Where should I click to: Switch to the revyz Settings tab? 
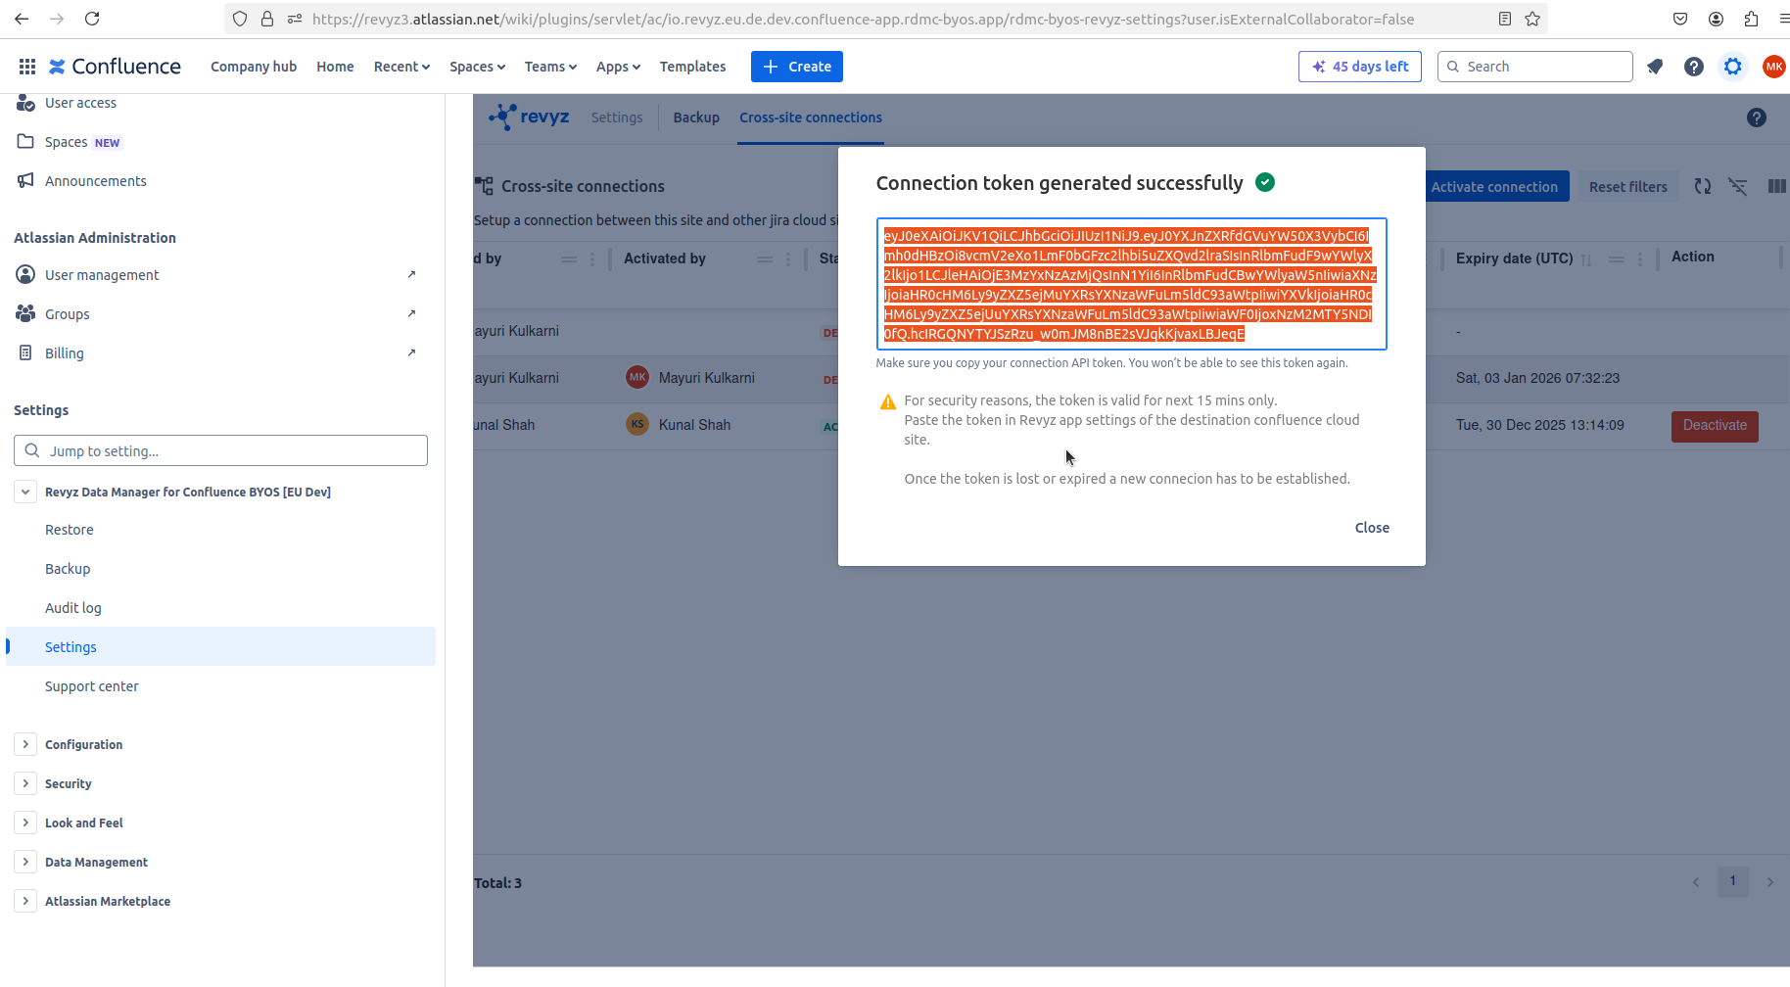pos(617,117)
